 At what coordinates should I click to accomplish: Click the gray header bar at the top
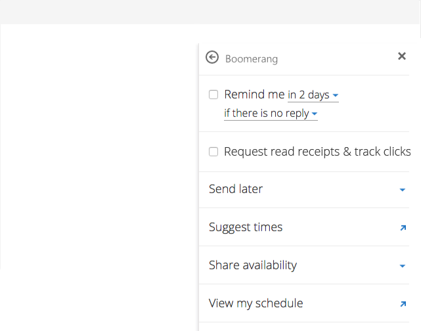(x=210, y=12)
